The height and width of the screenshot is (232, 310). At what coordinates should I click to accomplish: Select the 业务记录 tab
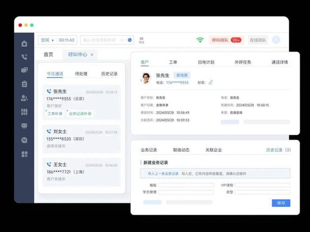pos(149,150)
